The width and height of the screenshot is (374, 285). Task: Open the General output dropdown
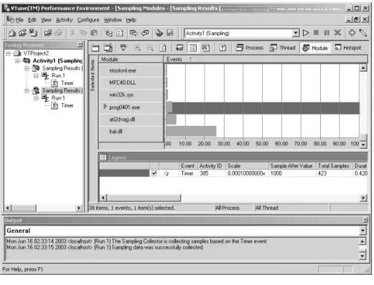click(363, 231)
